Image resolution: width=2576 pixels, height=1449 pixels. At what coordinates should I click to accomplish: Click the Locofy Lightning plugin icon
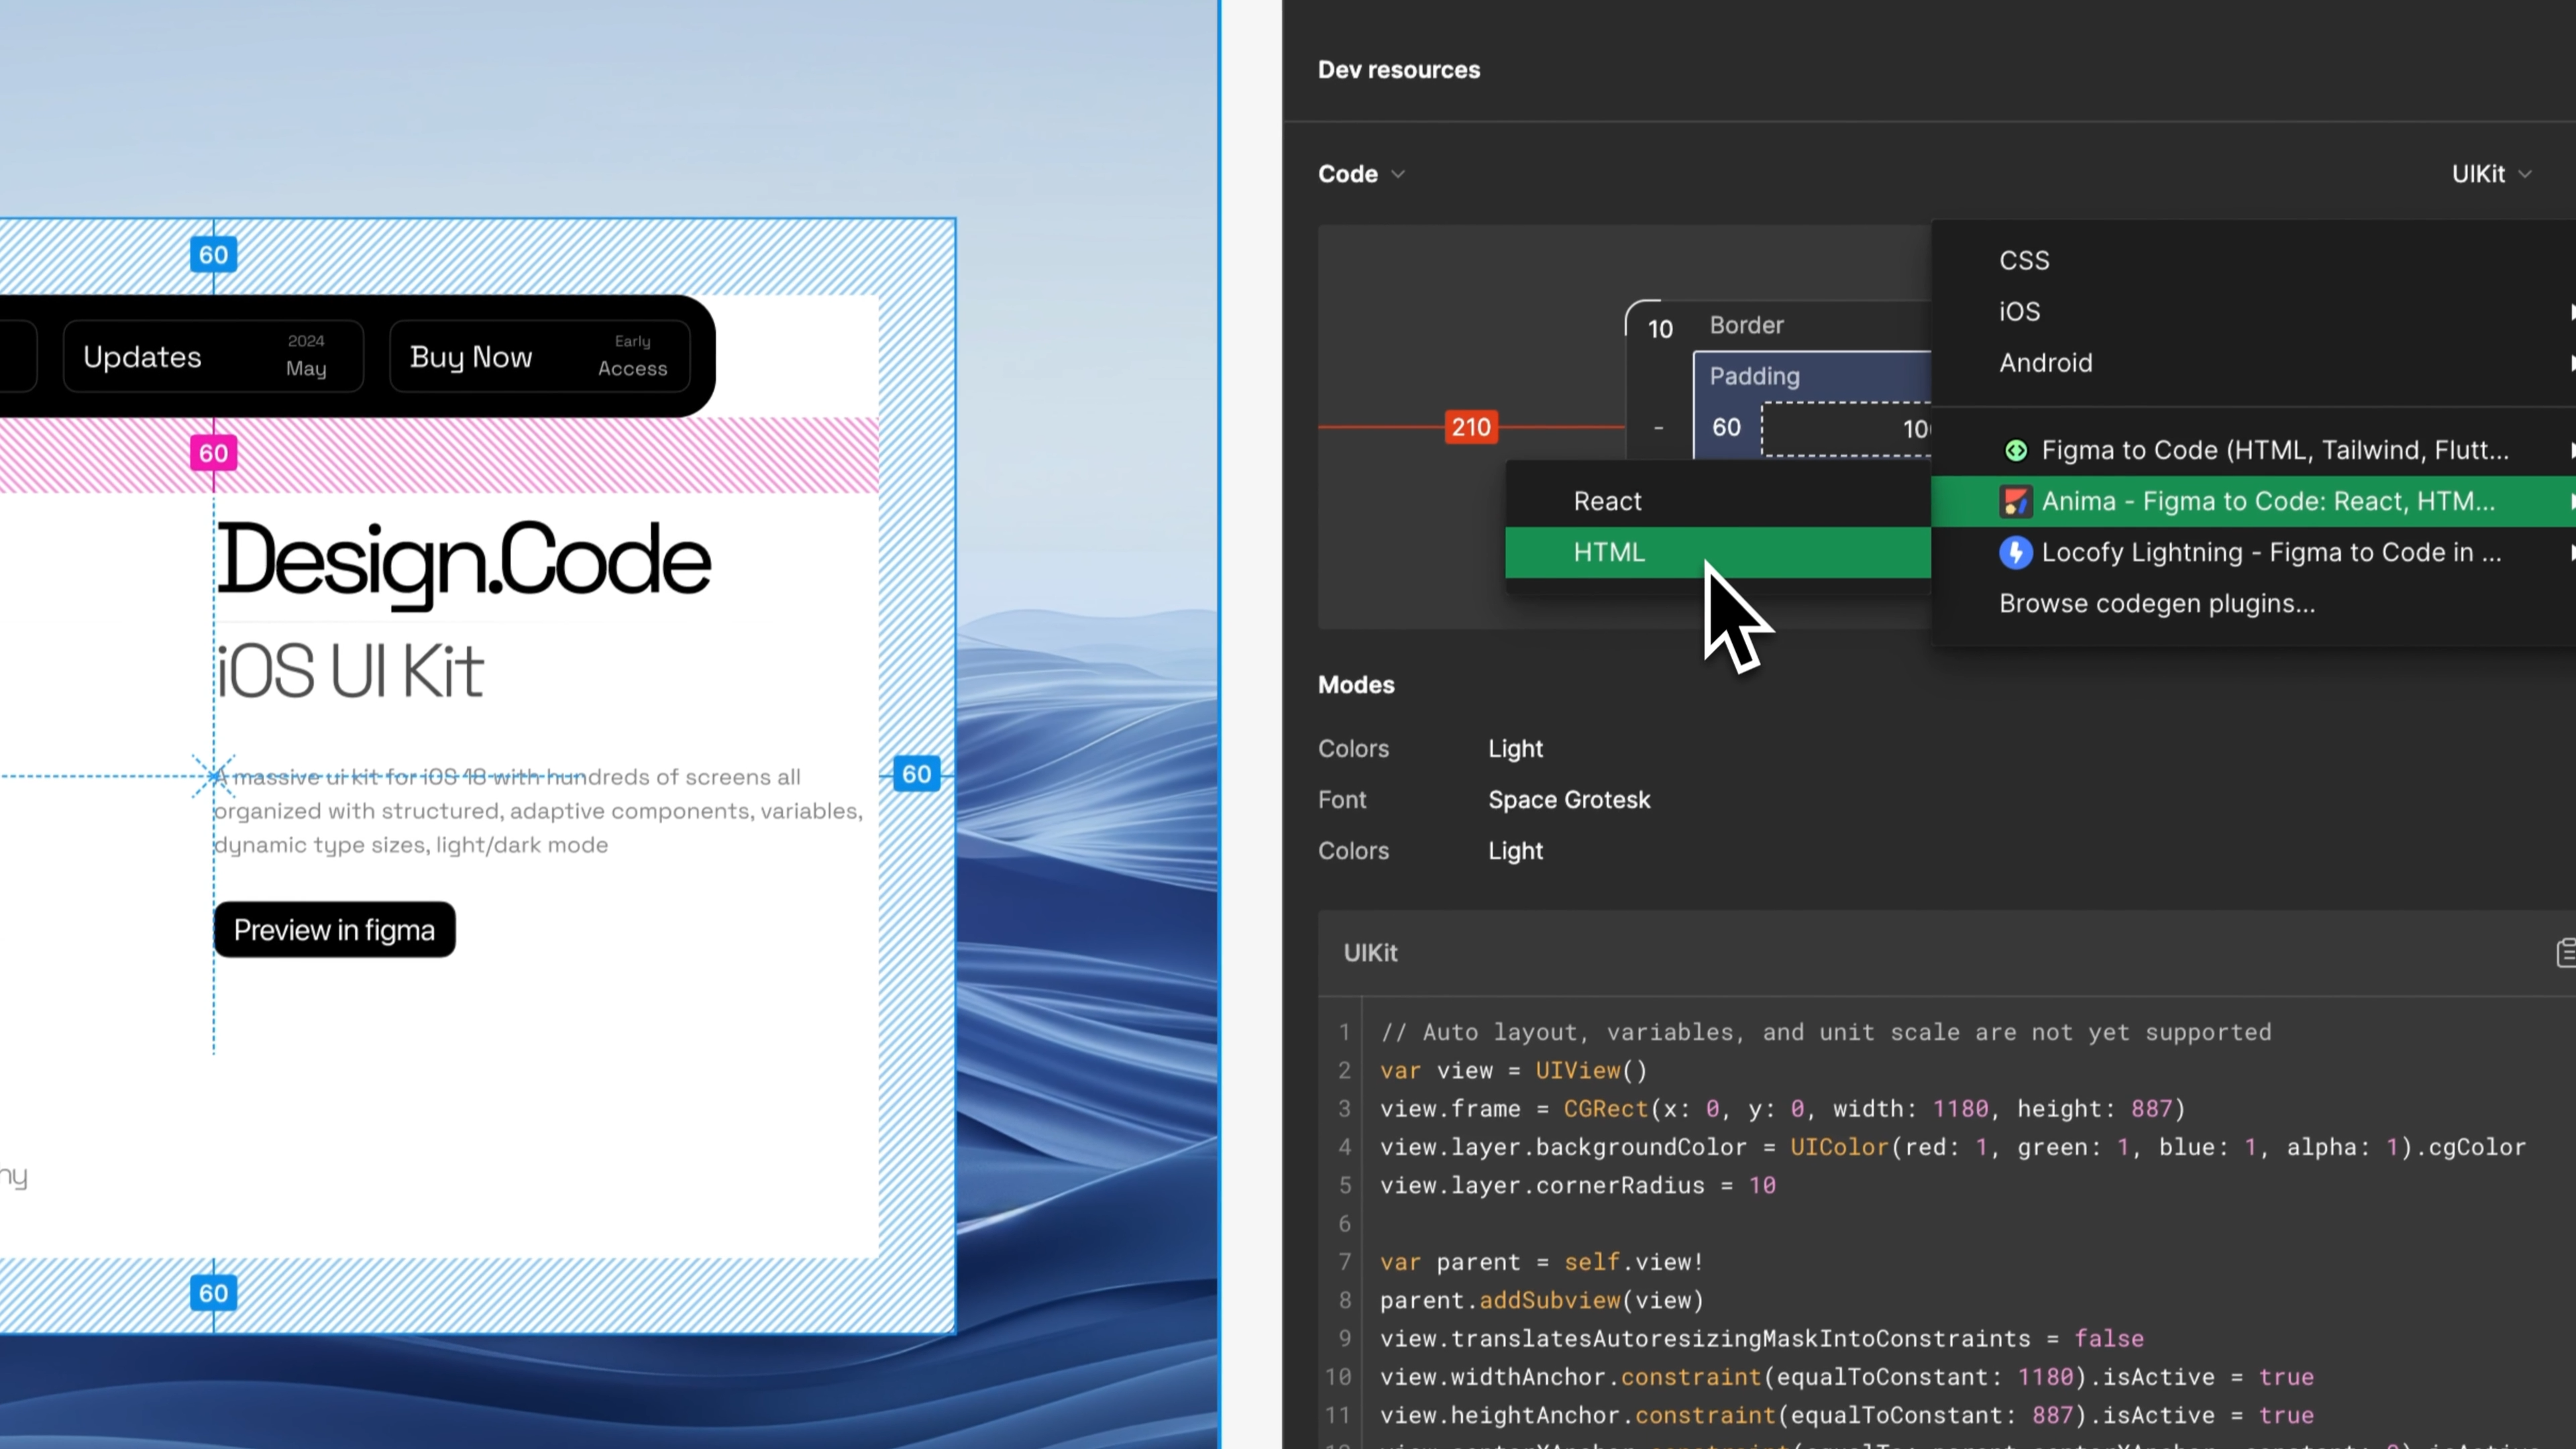click(x=2016, y=553)
